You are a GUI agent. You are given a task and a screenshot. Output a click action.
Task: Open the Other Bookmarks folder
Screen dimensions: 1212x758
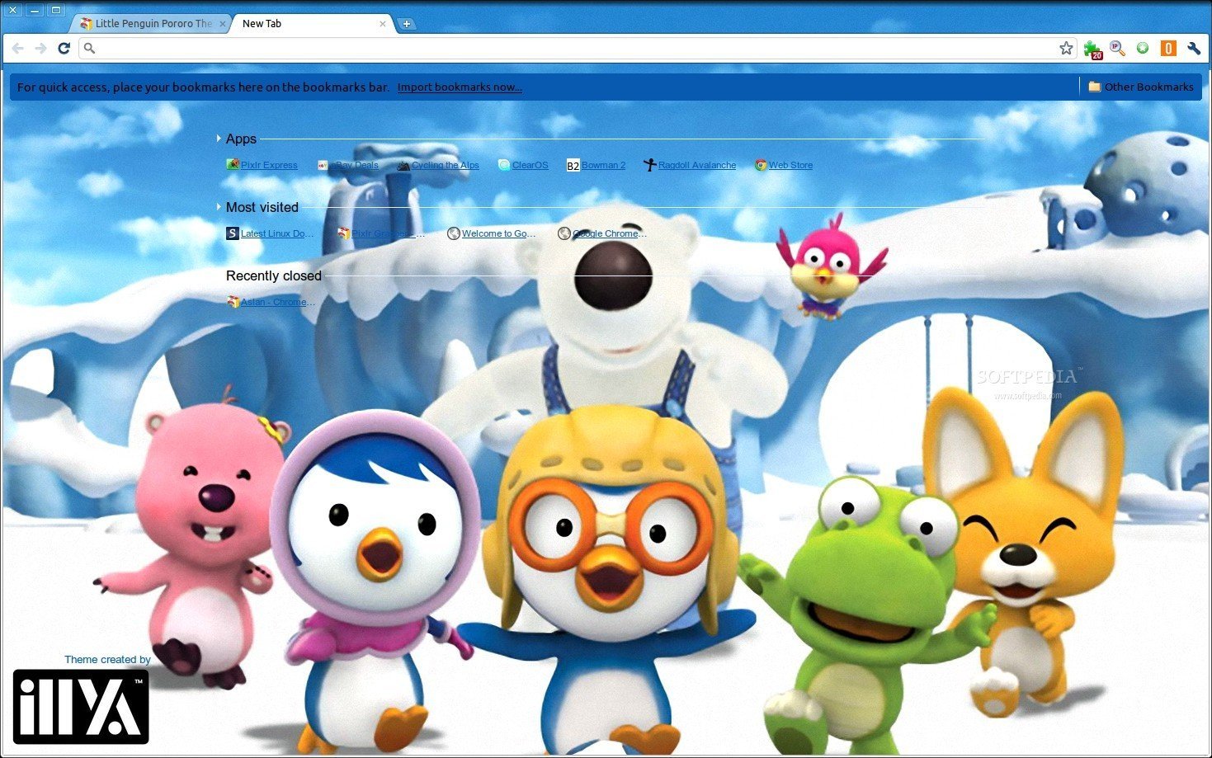tap(1140, 87)
